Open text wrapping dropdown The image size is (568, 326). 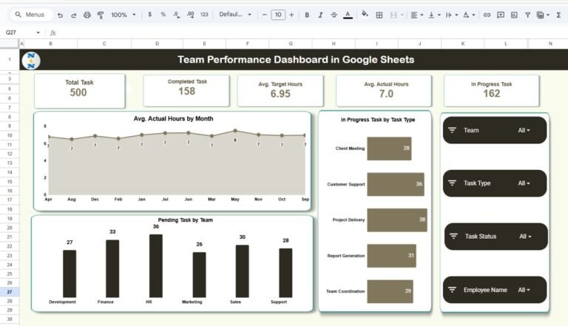tap(452, 15)
